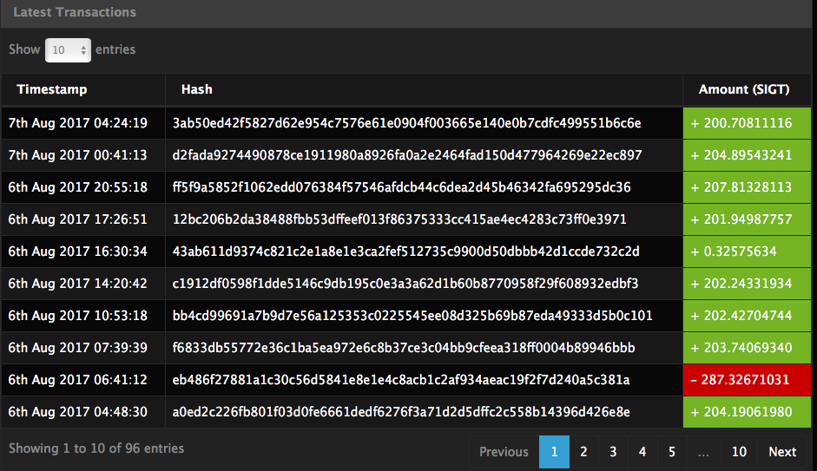Go to page 2 of transactions
The image size is (817, 471).
pyautogui.click(x=583, y=452)
